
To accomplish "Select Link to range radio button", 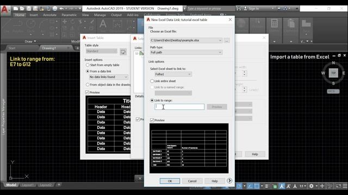I will [x=152, y=100].
